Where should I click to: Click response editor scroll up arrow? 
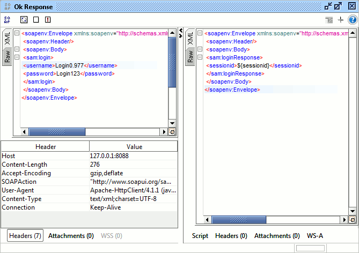[x=353, y=33]
